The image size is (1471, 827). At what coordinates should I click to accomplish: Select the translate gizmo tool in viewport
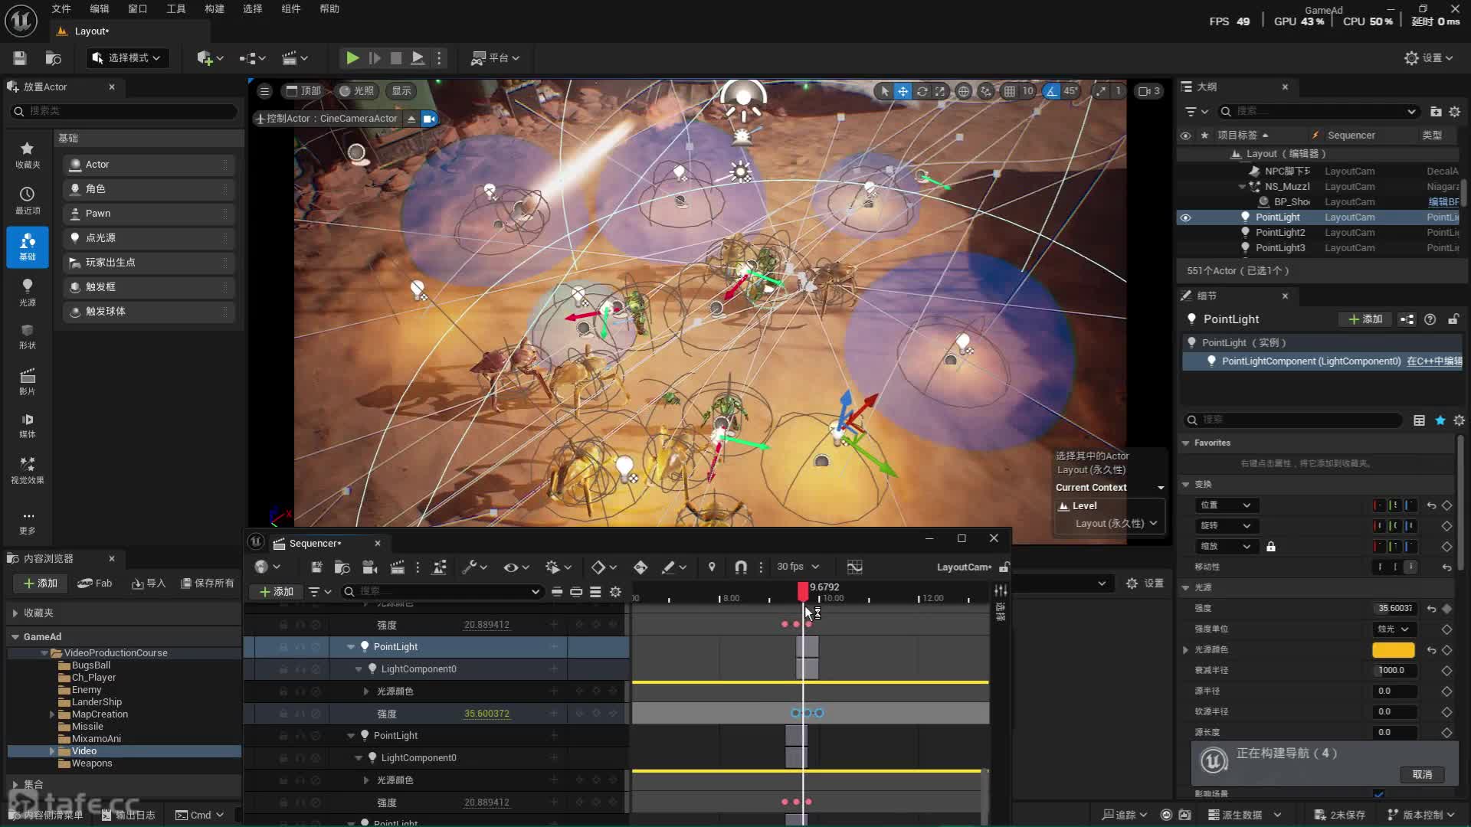point(903,91)
